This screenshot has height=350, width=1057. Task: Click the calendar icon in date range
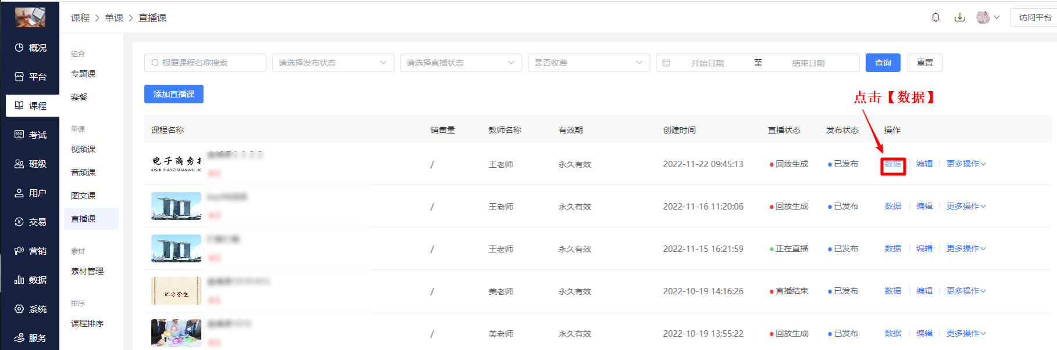[666, 63]
